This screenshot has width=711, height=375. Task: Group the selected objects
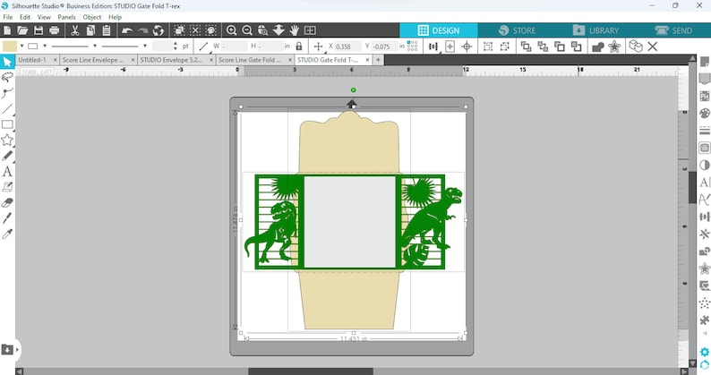tap(488, 47)
